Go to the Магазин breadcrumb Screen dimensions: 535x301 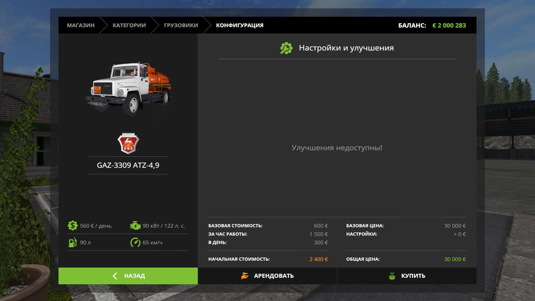pos(81,25)
